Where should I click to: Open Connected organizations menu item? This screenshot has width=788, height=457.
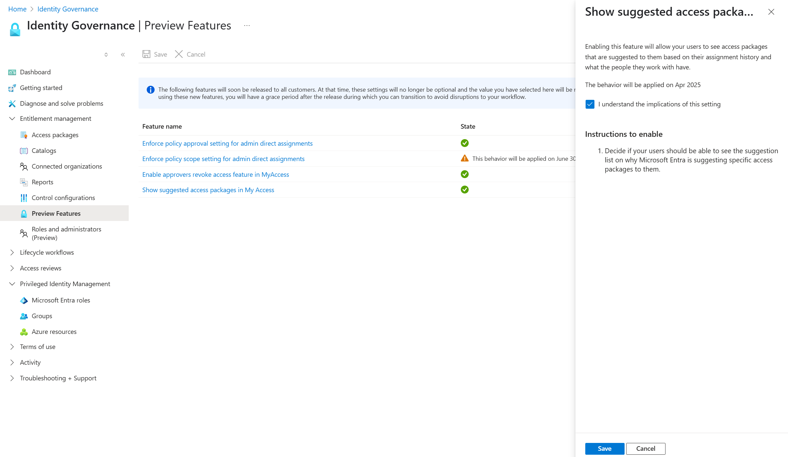click(x=67, y=166)
